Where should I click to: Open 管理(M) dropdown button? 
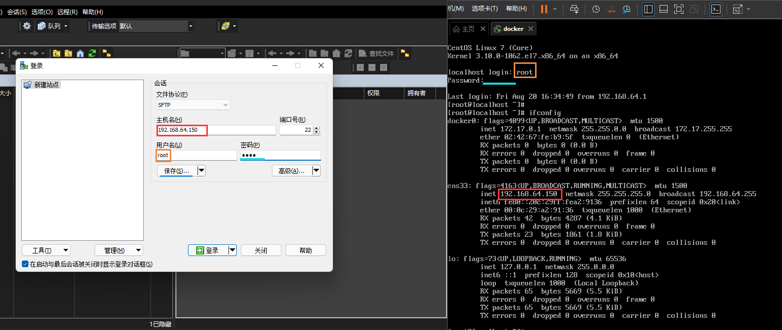[119, 250]
